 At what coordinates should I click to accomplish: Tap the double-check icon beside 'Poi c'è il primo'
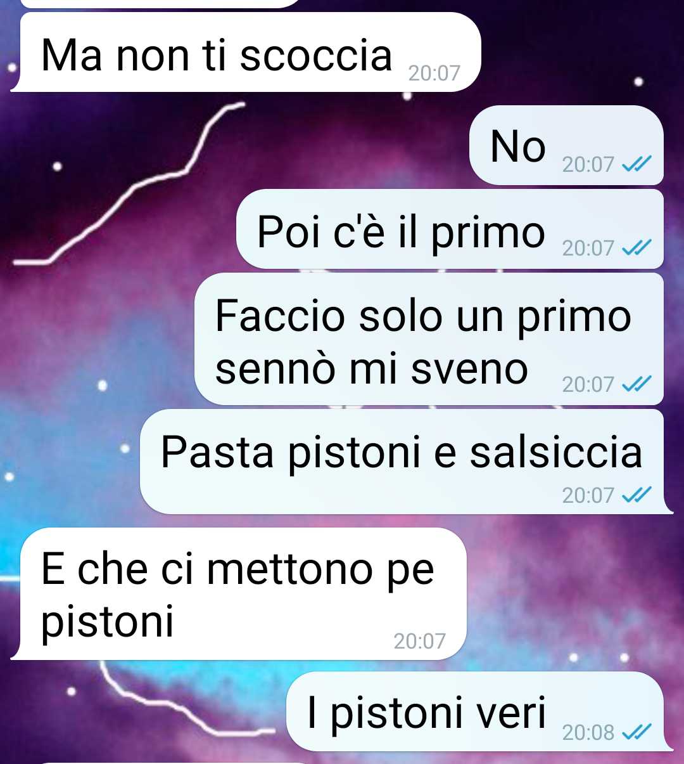click(636, 248)
